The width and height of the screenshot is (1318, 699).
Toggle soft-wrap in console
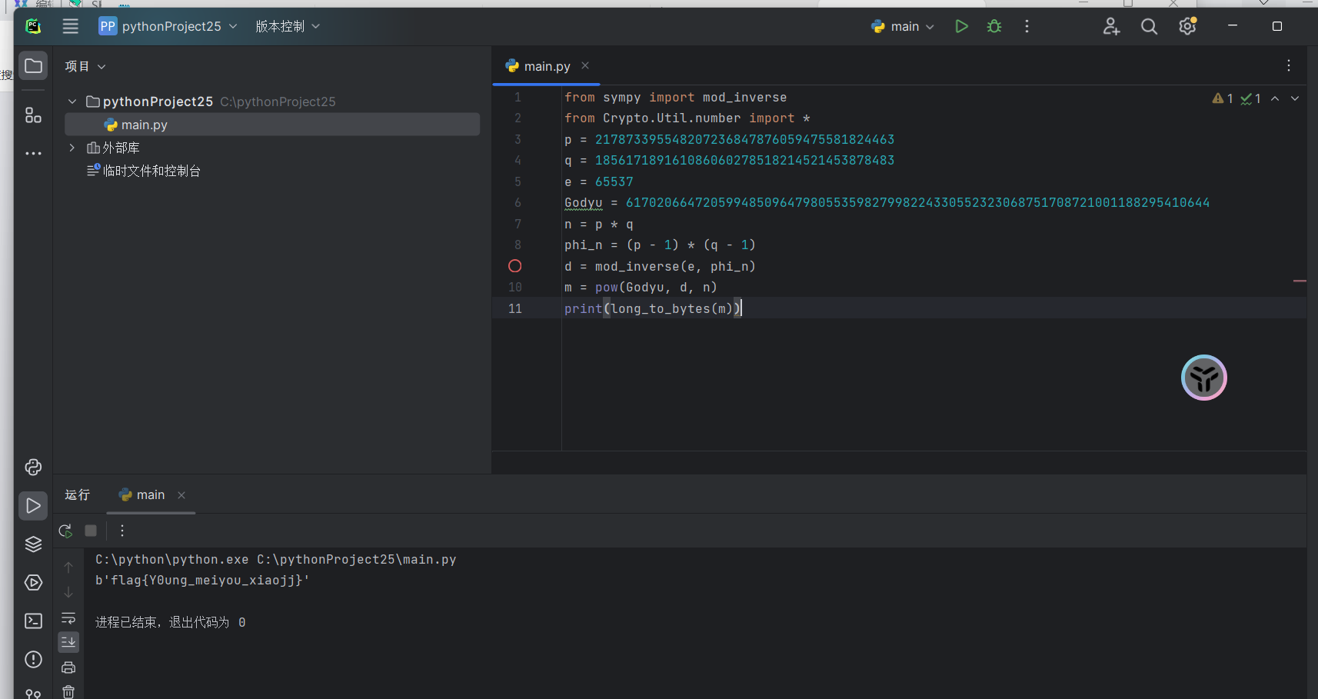[x=68, y=617]
